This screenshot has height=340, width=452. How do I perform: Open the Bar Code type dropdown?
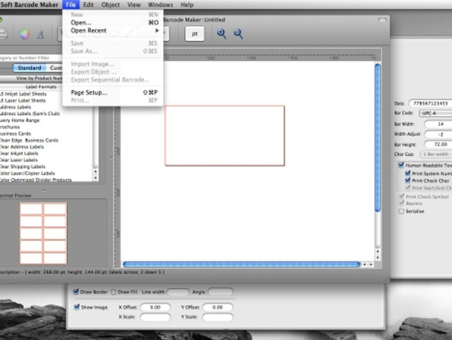(x=435, y=114)
